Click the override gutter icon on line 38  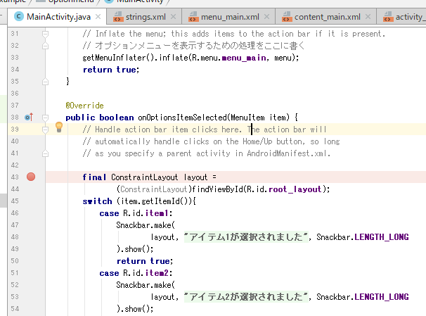[29, 118]
